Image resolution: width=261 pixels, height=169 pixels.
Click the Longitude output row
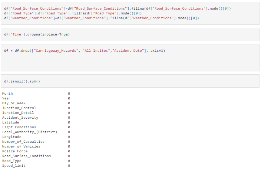click(x=36, y=137)
